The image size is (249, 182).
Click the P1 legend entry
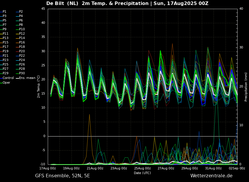(4, 12)
